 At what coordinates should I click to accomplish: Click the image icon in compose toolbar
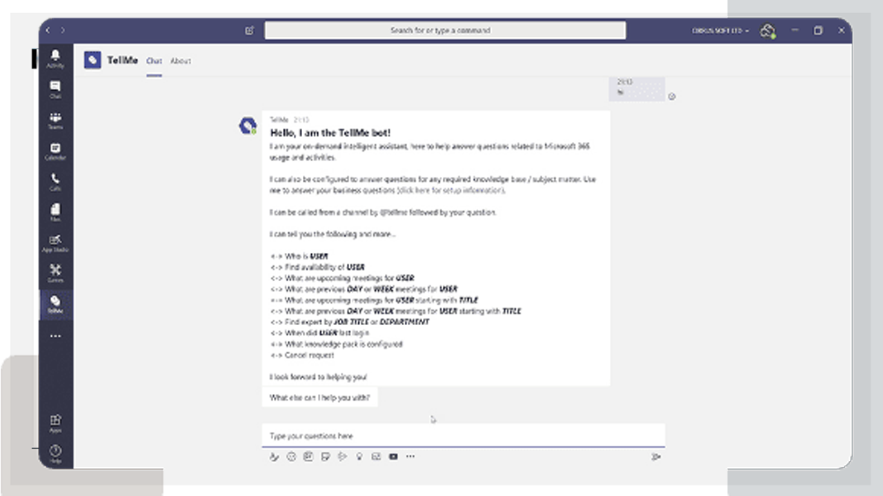376,456
